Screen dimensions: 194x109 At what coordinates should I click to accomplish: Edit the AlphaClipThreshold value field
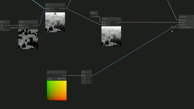(x=174, y=27)
